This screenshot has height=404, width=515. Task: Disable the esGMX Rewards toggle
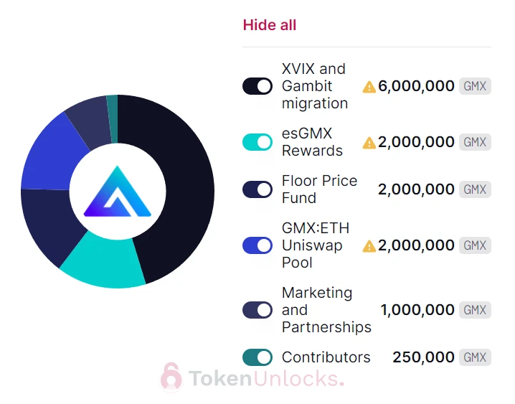(257, 142)
